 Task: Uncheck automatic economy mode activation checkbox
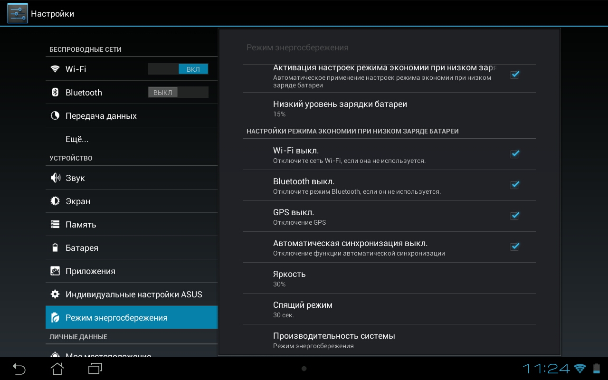[x=514, y=75]
